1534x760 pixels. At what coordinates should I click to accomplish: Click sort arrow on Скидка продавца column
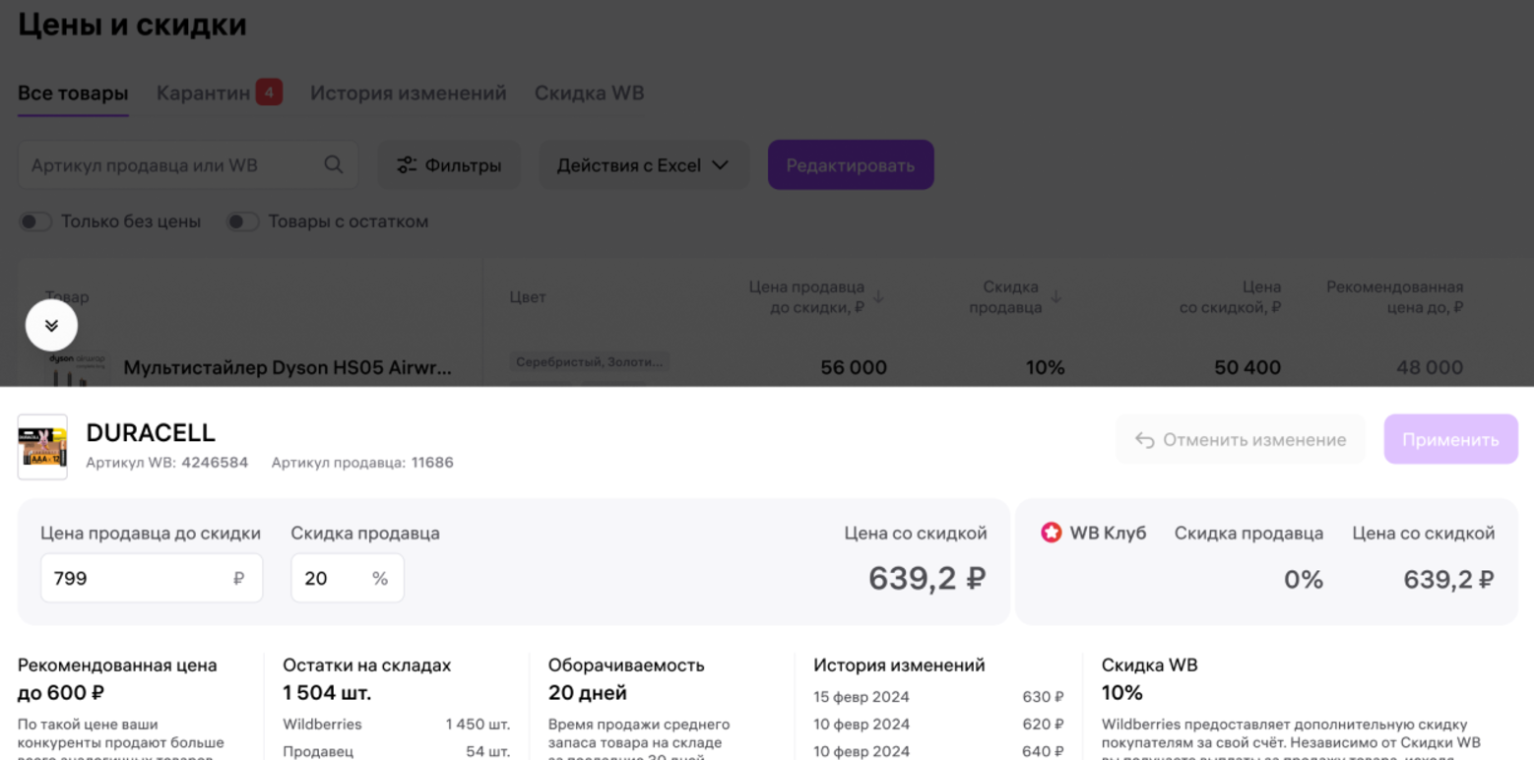[x=1055, y=297]
